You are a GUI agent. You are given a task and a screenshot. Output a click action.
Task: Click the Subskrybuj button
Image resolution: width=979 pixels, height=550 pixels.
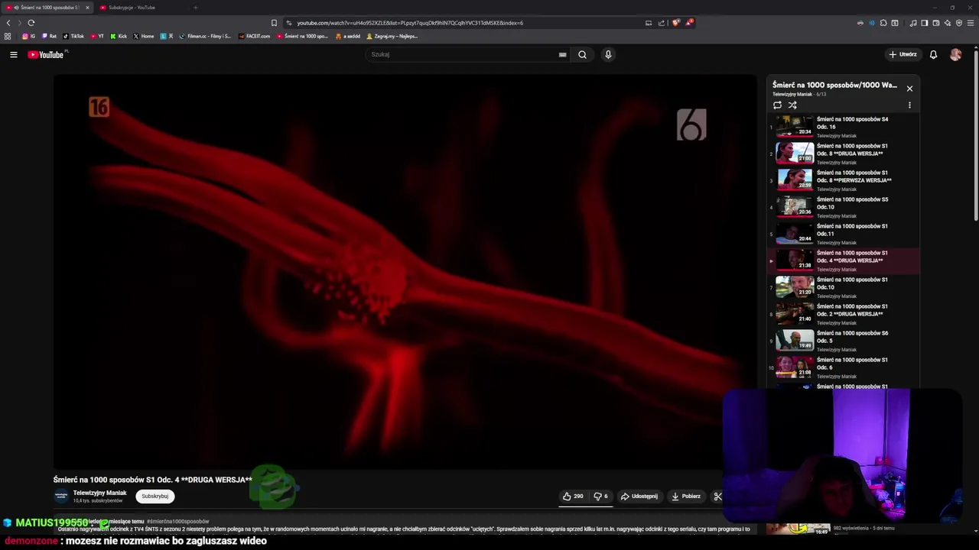click(x=154, y=497)
